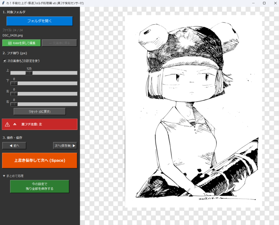Minimize the application window
Viewport: 279px width, 225px height.
(253, 3)
